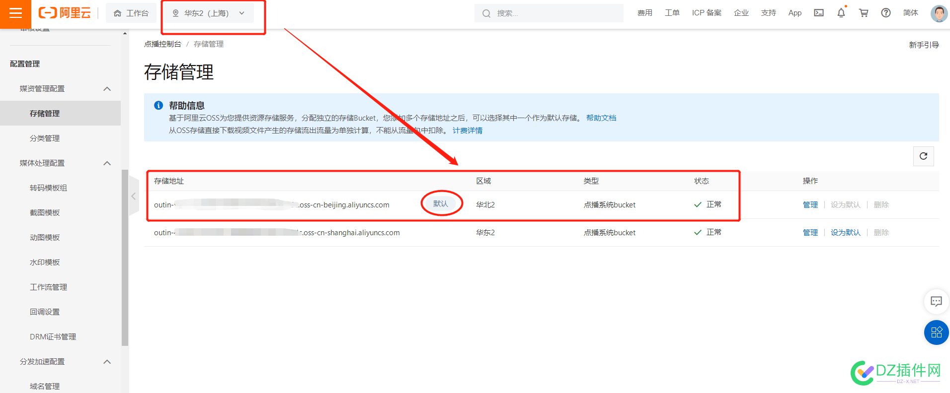Go to 点播控制台 breadcrumb
950x393 pixels.
162,44
